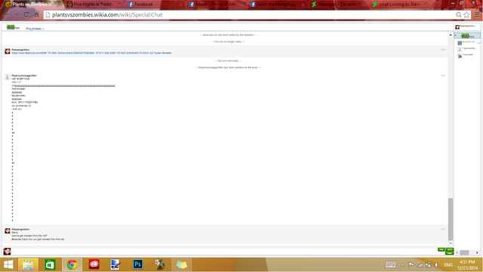This screenshot has width=483, height=272.
Task: Go forward in browser history
Action: point(16,15)
